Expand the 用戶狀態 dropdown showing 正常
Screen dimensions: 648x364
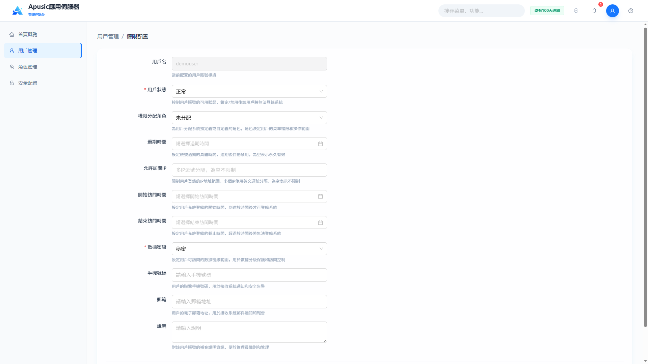[x=249, y=91]
